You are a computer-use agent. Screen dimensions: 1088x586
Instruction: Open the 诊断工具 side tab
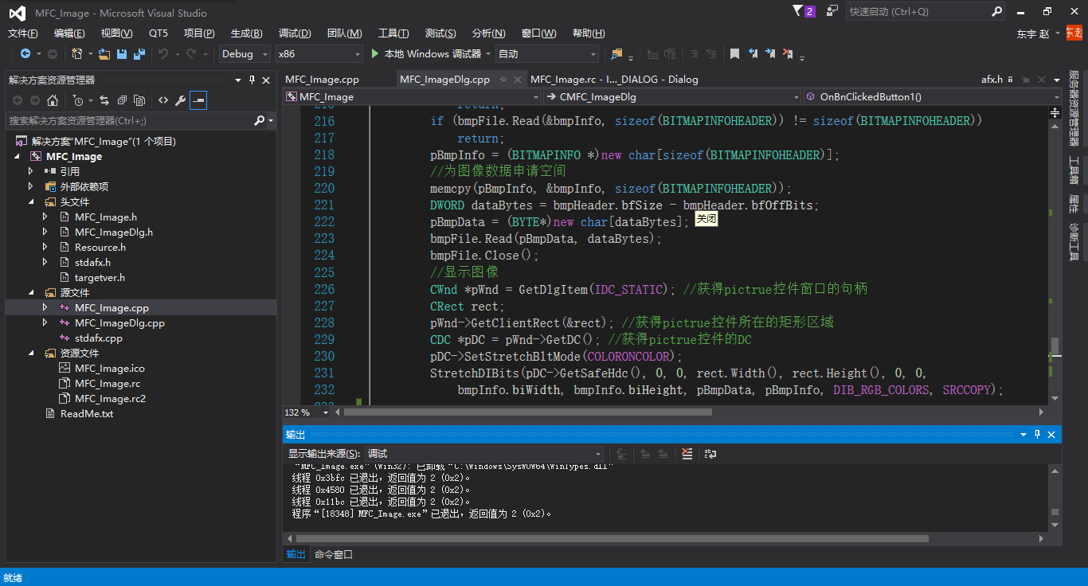coord(1074,242)
